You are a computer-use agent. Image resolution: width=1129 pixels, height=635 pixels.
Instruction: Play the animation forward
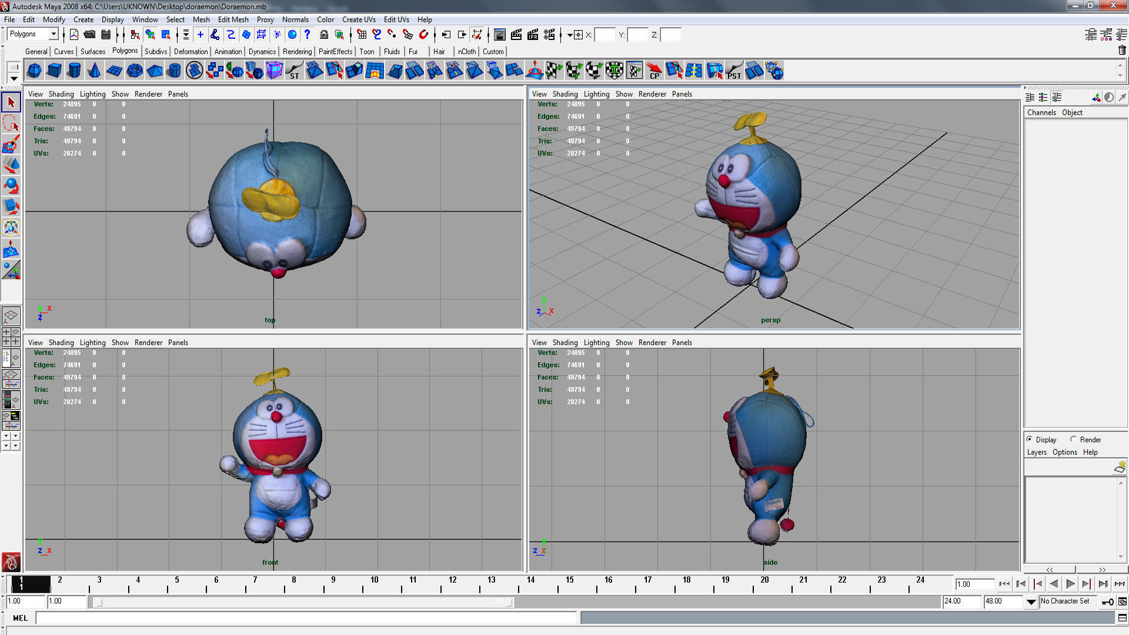(x=1070, y=584)
